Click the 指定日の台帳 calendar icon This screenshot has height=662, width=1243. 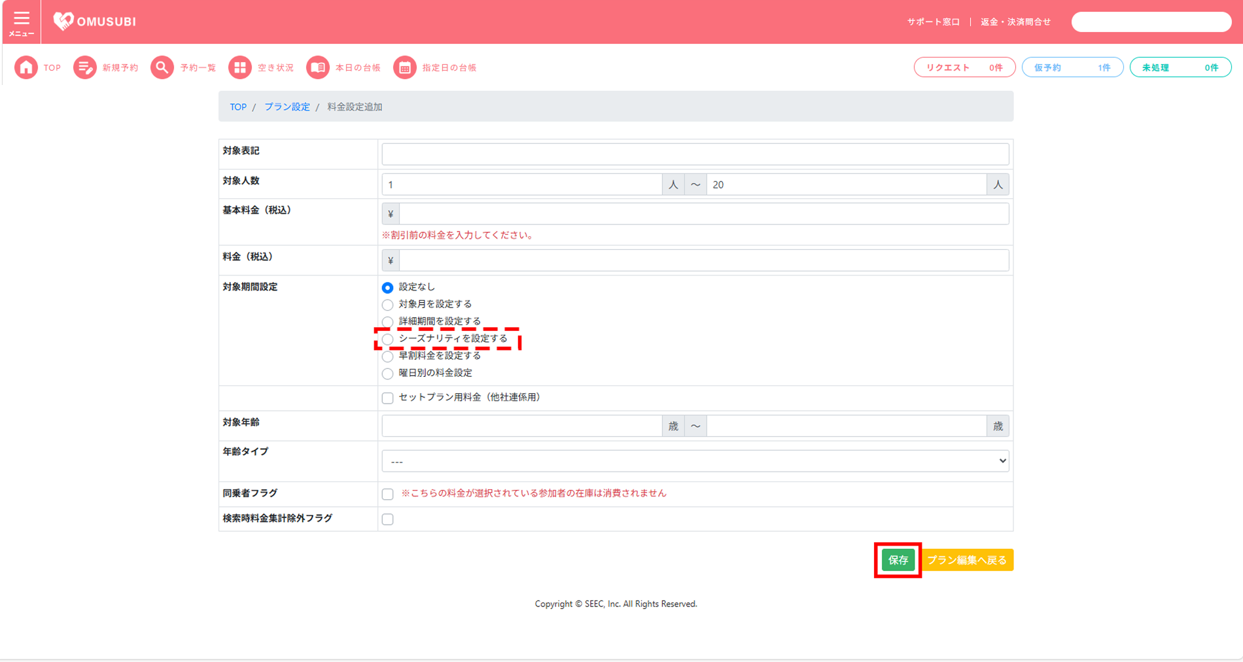point(405,67)
